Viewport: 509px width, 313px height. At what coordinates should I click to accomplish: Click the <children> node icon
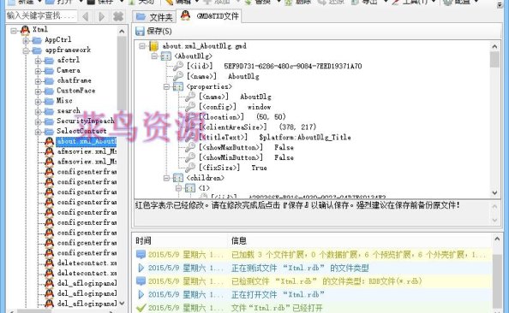pyautogui.click(x=178, y=178)
